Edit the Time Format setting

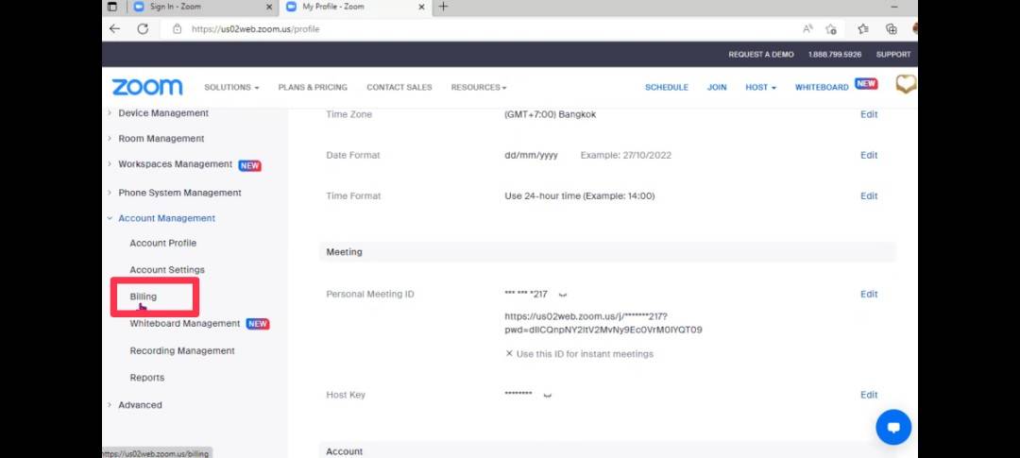click(869, 195)
